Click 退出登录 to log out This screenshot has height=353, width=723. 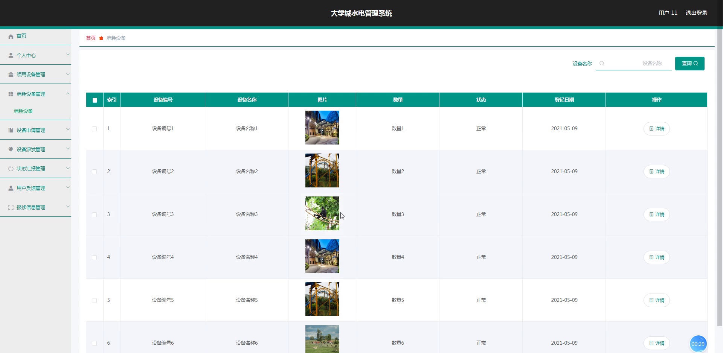[x=696, y=13]
